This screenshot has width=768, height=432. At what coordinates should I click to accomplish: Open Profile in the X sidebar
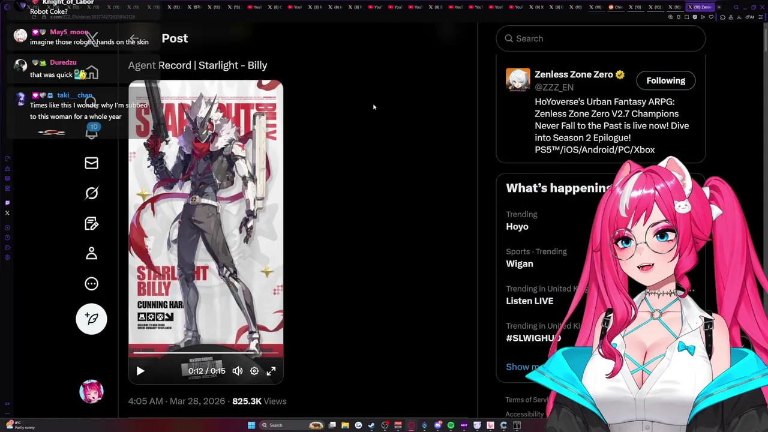[91, 254]
